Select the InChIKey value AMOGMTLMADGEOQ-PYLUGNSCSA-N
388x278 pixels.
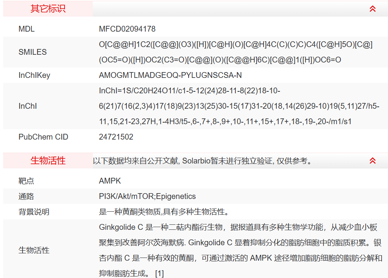170,75
